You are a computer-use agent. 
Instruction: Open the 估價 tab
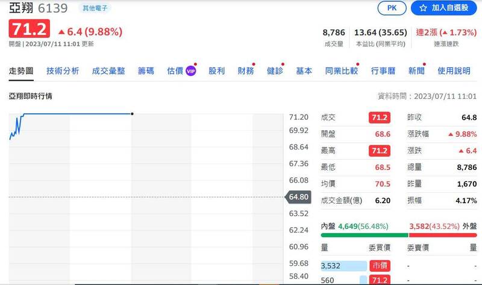175,71
